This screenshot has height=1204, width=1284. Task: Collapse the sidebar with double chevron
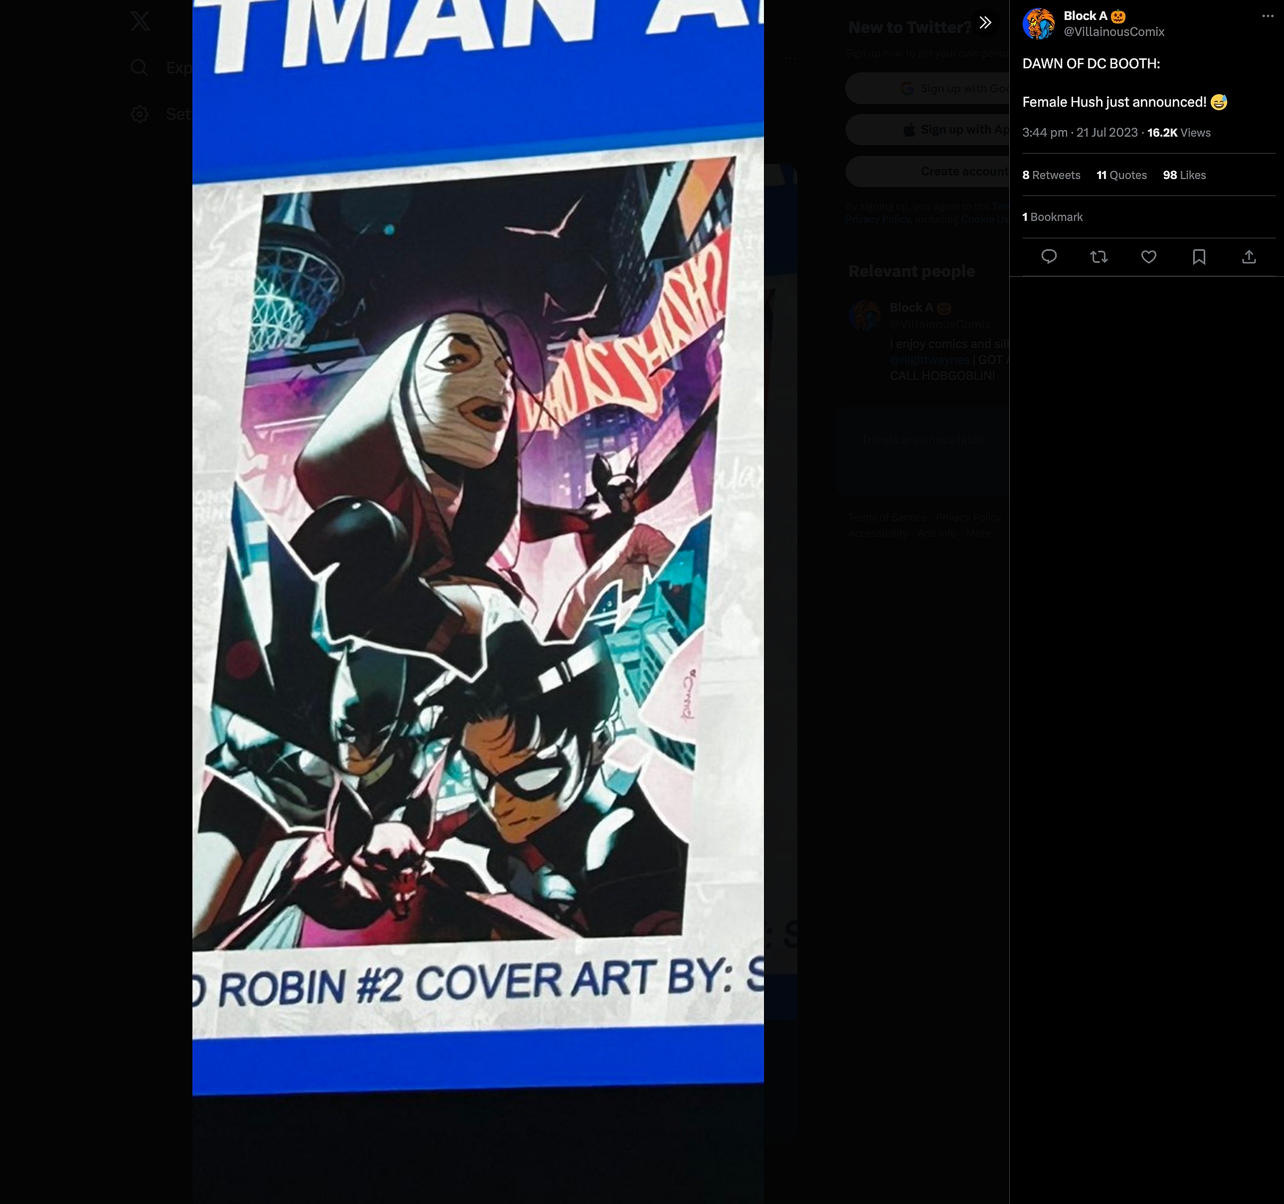pos(985,23)
